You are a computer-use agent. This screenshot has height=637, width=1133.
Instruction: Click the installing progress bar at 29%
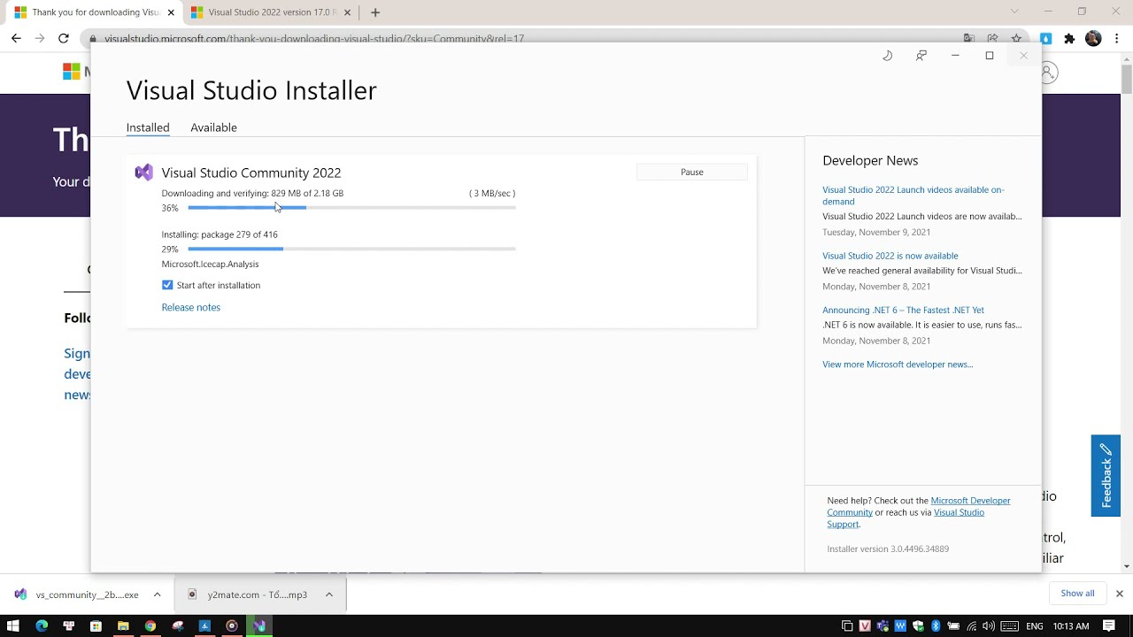(351, 249)
